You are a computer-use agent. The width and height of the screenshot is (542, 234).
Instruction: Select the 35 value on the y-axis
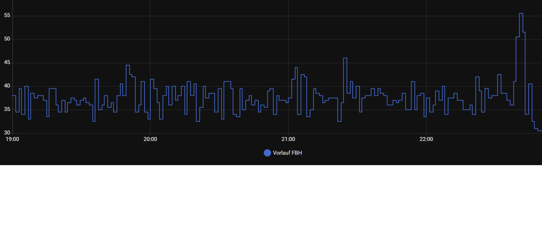click(7, 109)
